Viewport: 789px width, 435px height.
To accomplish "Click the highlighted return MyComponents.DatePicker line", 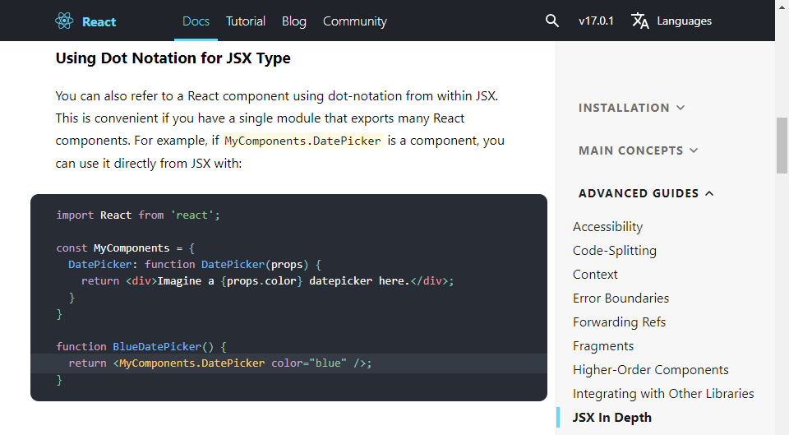I will (288, 363).
